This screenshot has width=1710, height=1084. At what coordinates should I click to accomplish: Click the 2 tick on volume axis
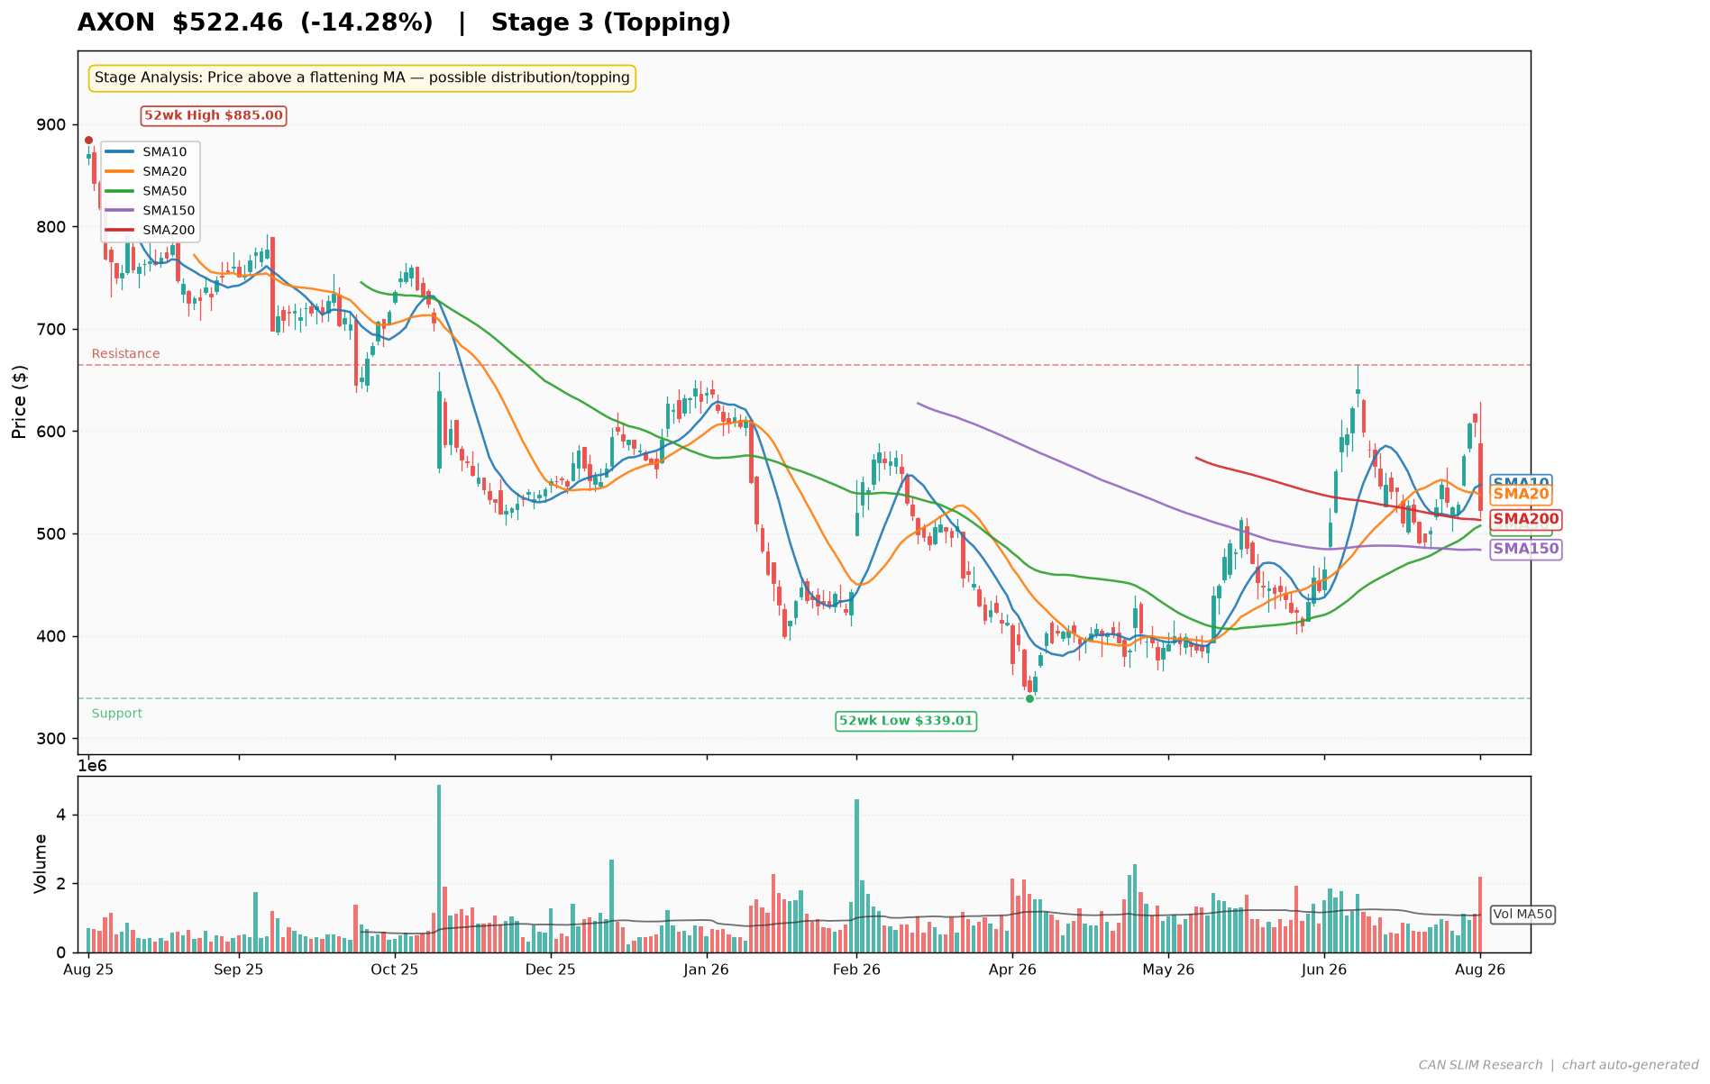tap(63, 884)
